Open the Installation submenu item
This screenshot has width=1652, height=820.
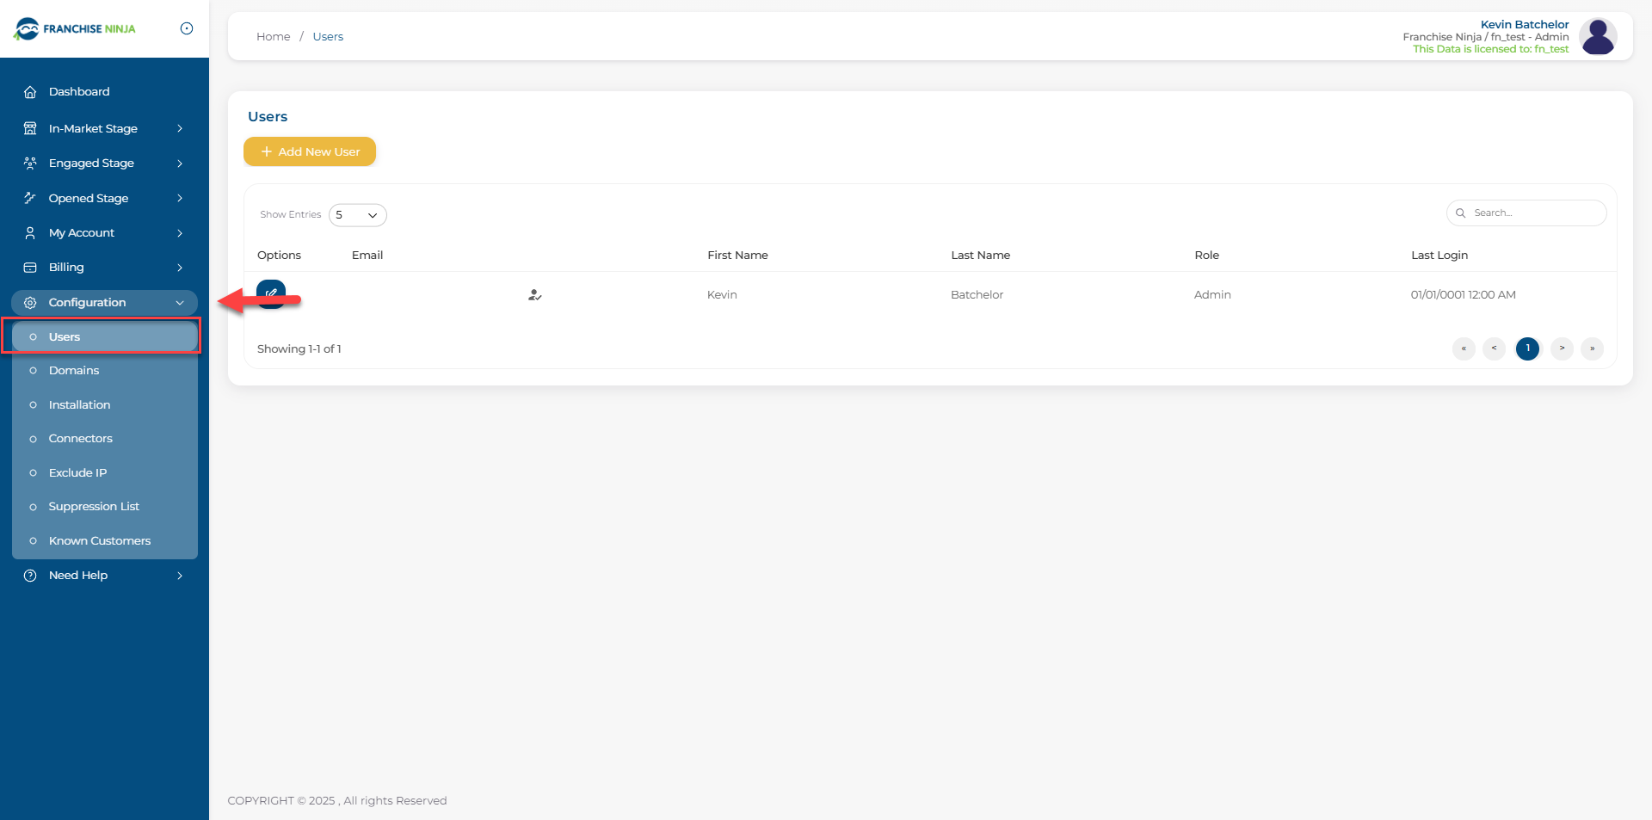pyautogui.click(x=104, y=404)
